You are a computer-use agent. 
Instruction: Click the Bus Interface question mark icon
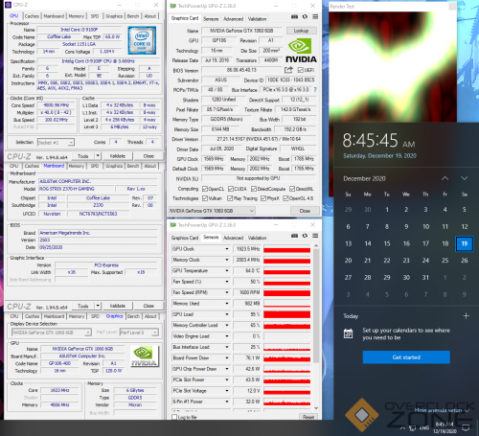click(x=315, y=90)
